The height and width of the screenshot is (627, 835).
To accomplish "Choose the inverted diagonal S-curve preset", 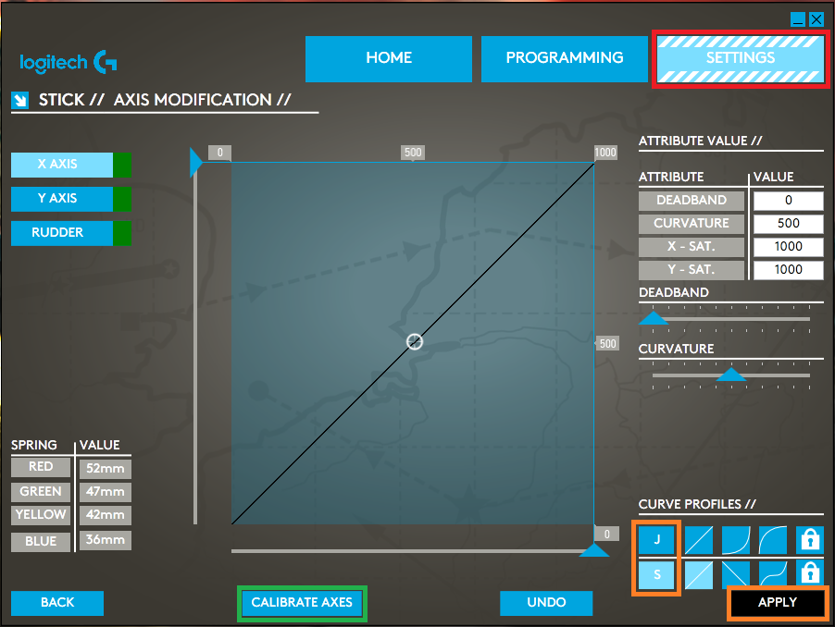I will 736,575.
